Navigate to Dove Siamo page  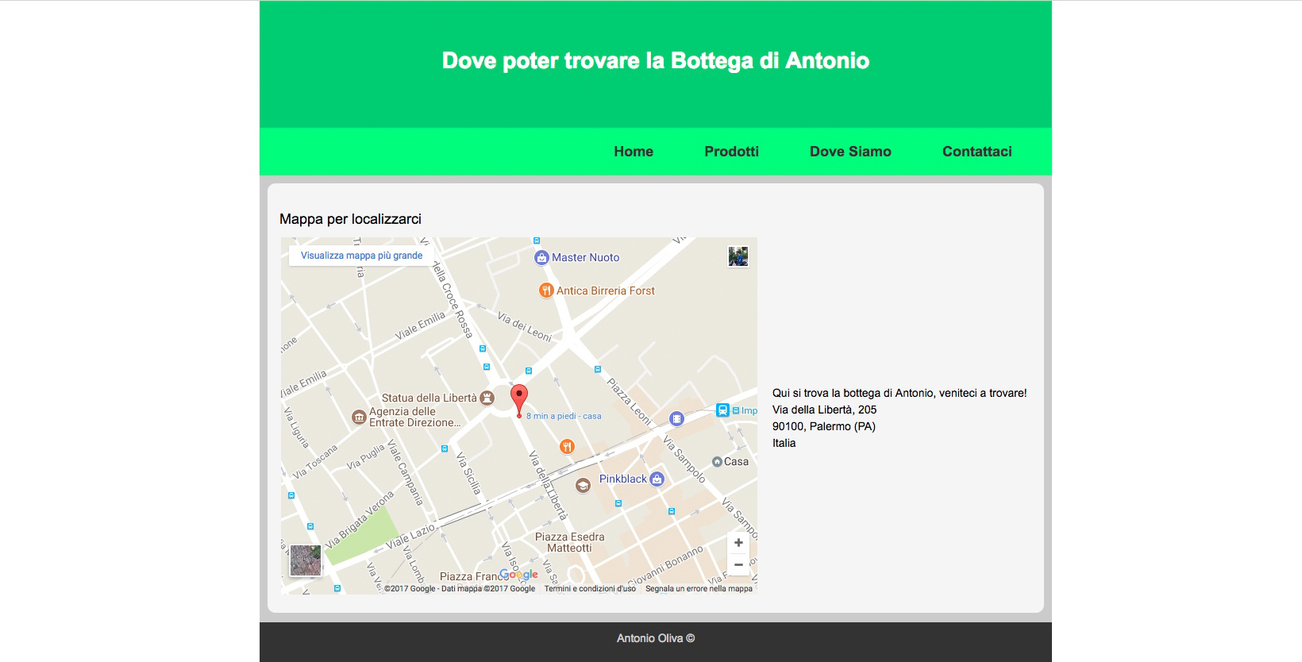[850, 152]
